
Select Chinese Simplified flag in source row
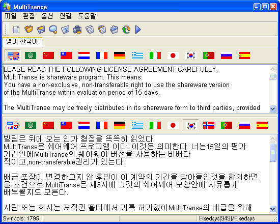coord(48,55)
